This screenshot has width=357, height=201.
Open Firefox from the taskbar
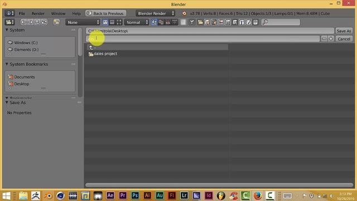click(x=258, y=195)
